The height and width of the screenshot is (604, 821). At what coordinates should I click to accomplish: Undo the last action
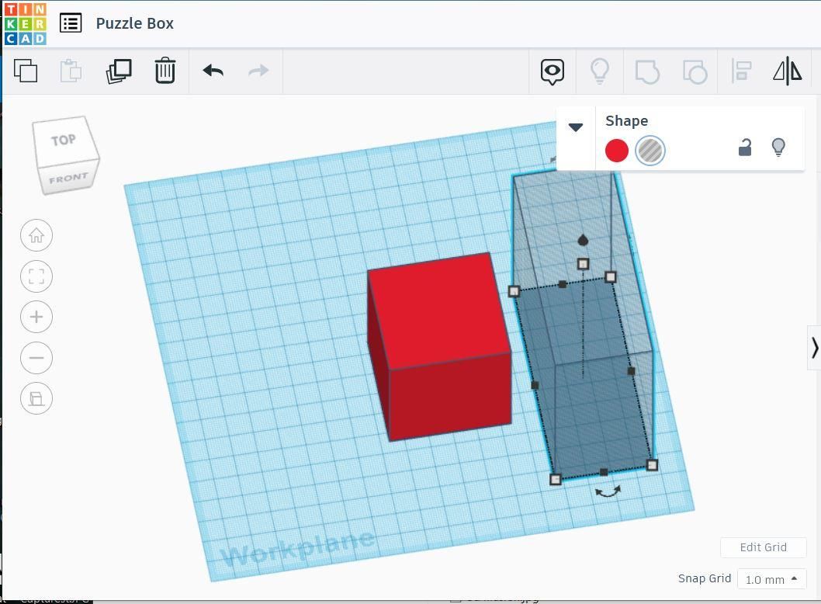point(212,71)
